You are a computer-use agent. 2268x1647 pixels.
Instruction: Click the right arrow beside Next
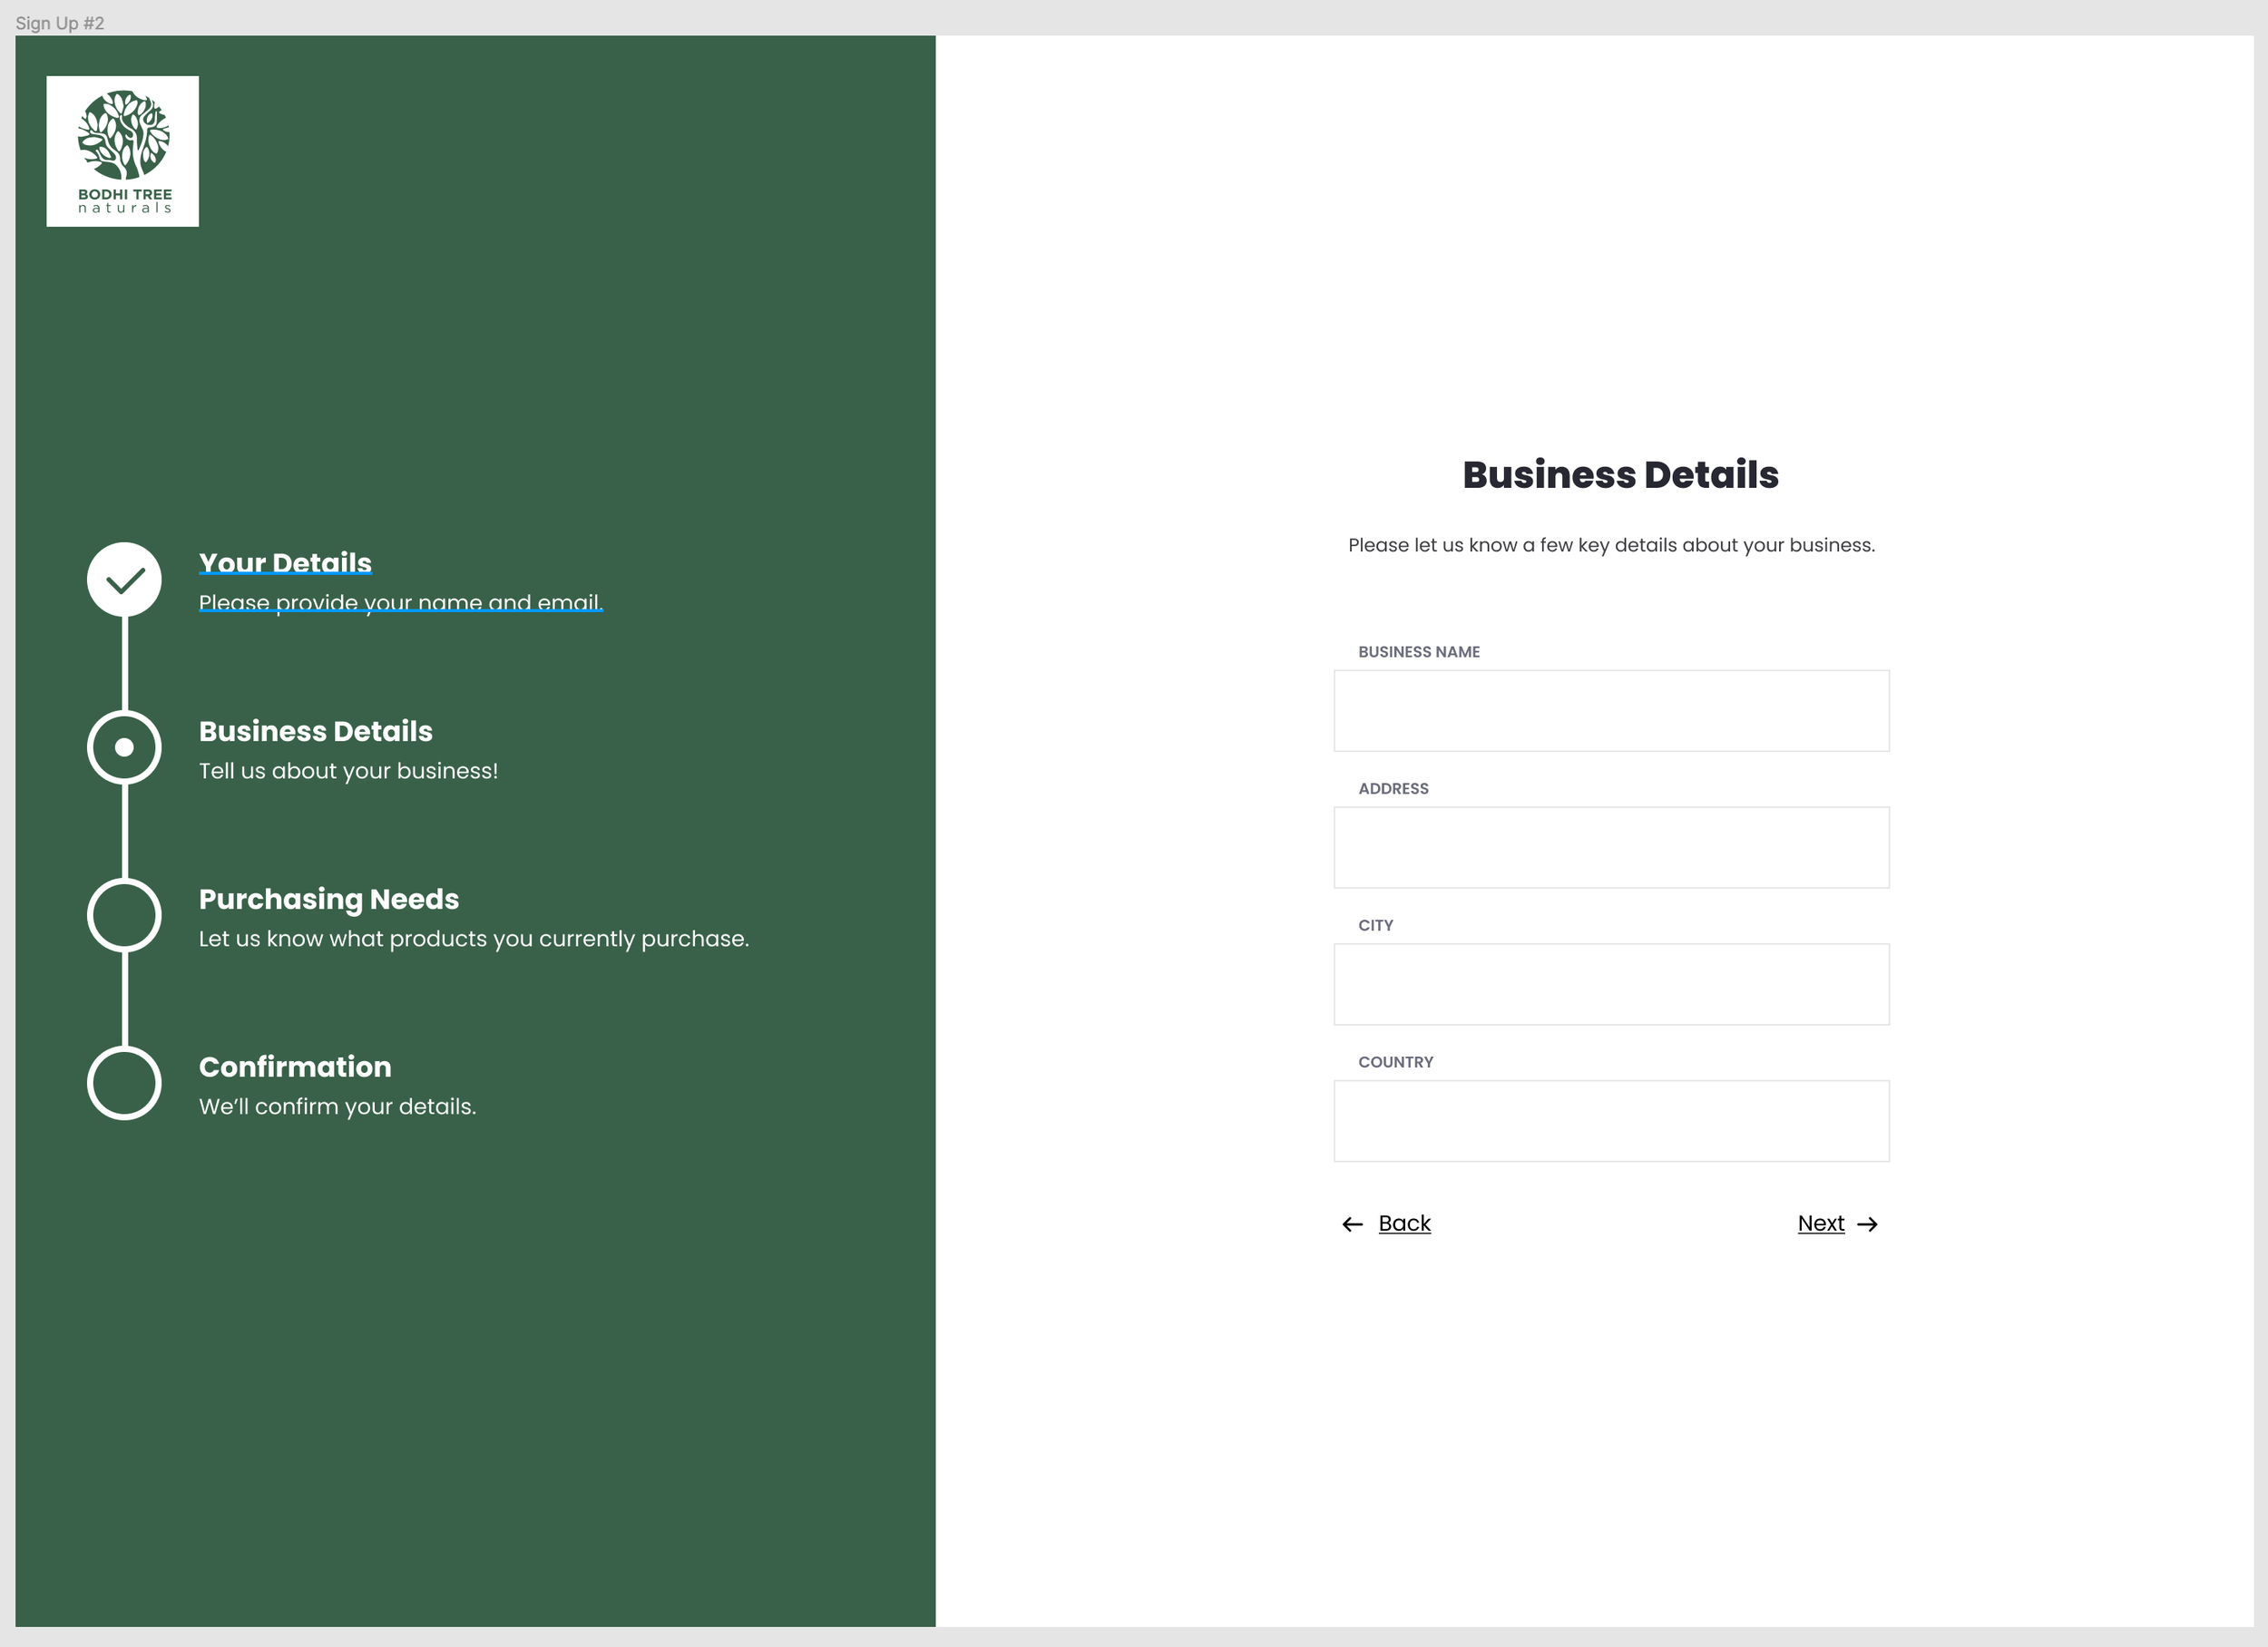pyautogui.click(x=1867, y=1225)
